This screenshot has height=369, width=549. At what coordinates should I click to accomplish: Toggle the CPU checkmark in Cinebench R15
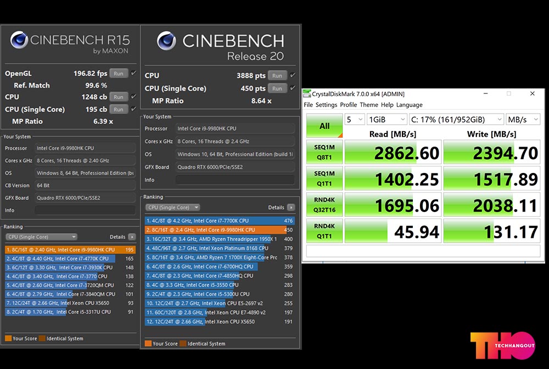(133, 97)
